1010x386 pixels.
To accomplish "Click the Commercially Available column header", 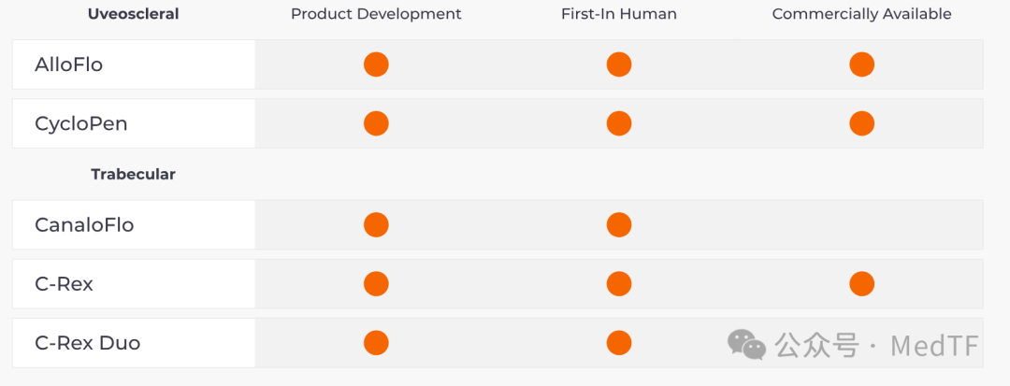I will click(862, 14).
